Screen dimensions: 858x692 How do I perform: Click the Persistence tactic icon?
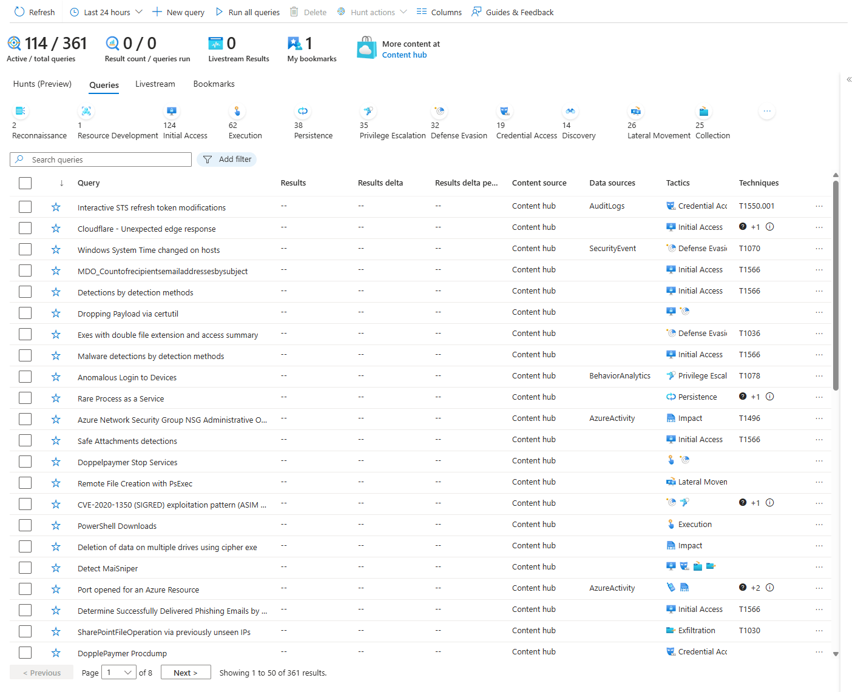303,111
